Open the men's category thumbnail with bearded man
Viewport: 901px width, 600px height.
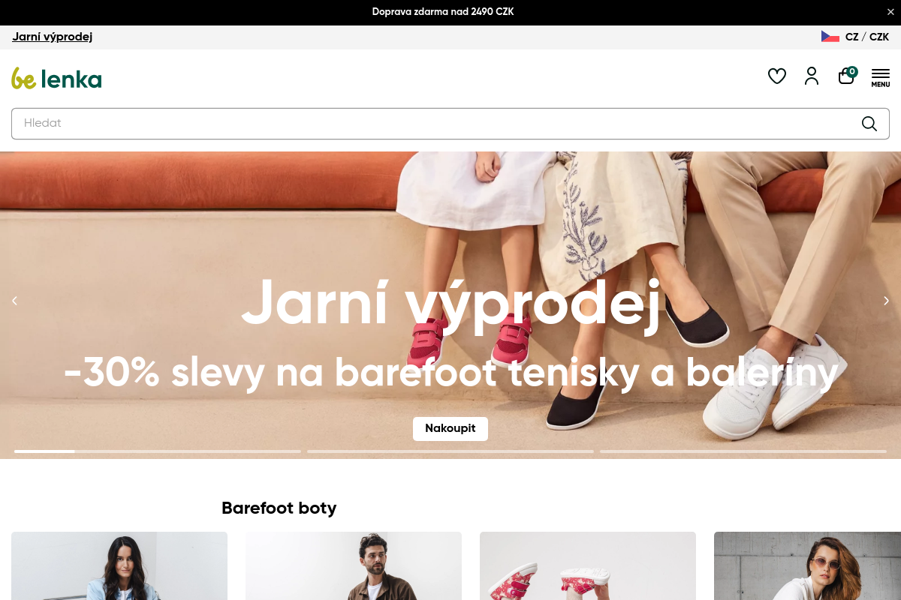point(353,566)
